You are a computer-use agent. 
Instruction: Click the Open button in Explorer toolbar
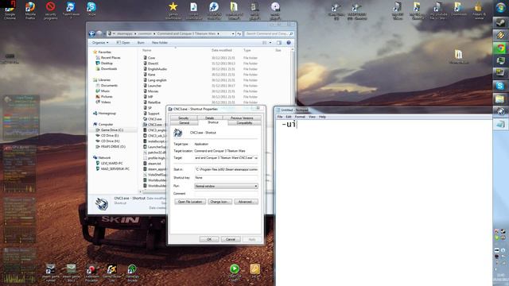click(x=123, y=42)
